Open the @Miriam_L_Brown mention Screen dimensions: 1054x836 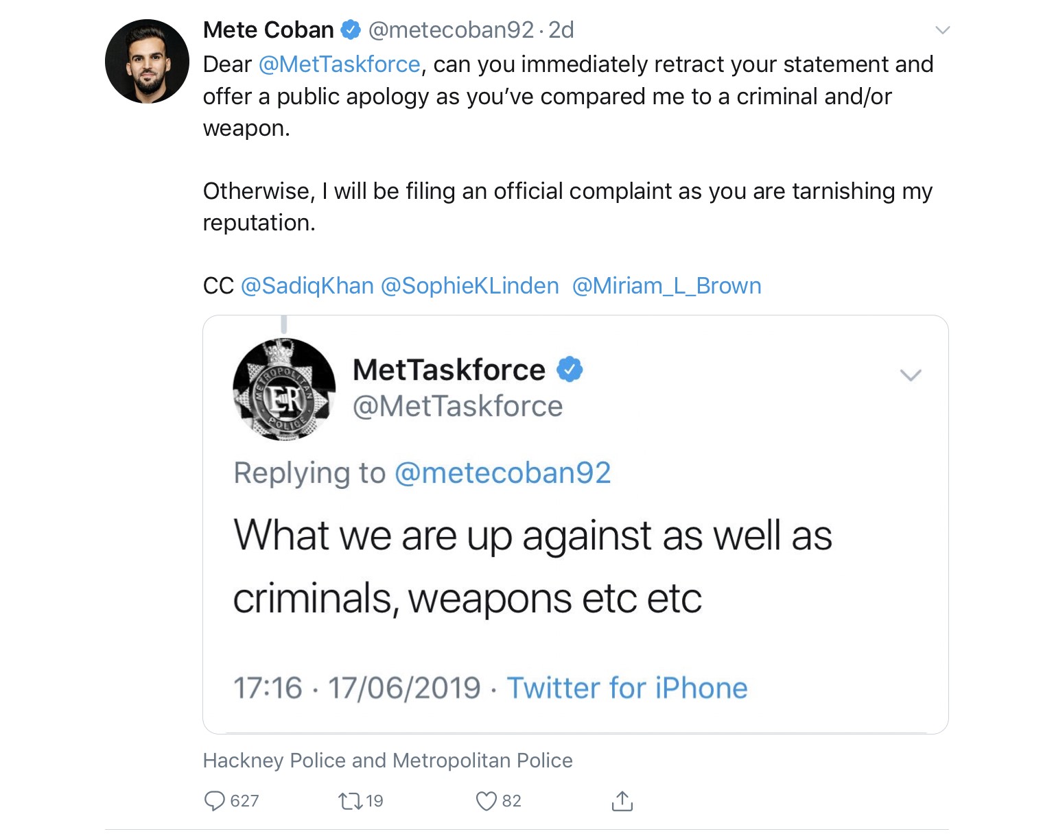click(666, 285)
